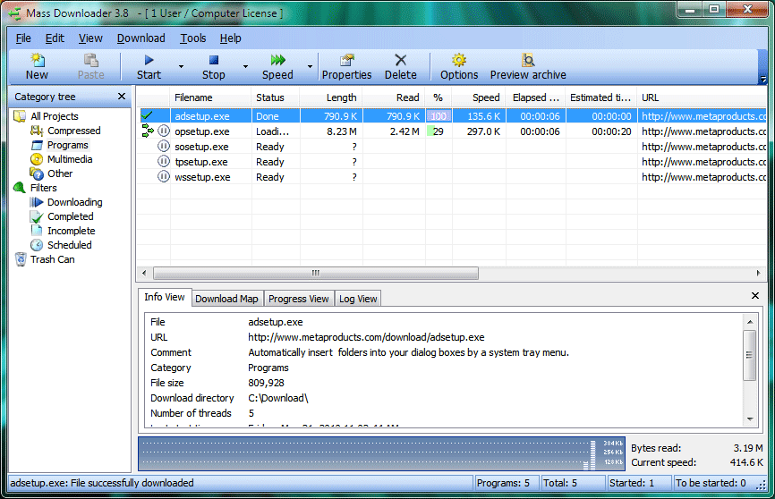Click the Delete X toolbar icon
775x499 pixels.
click(x=400, y=60)
